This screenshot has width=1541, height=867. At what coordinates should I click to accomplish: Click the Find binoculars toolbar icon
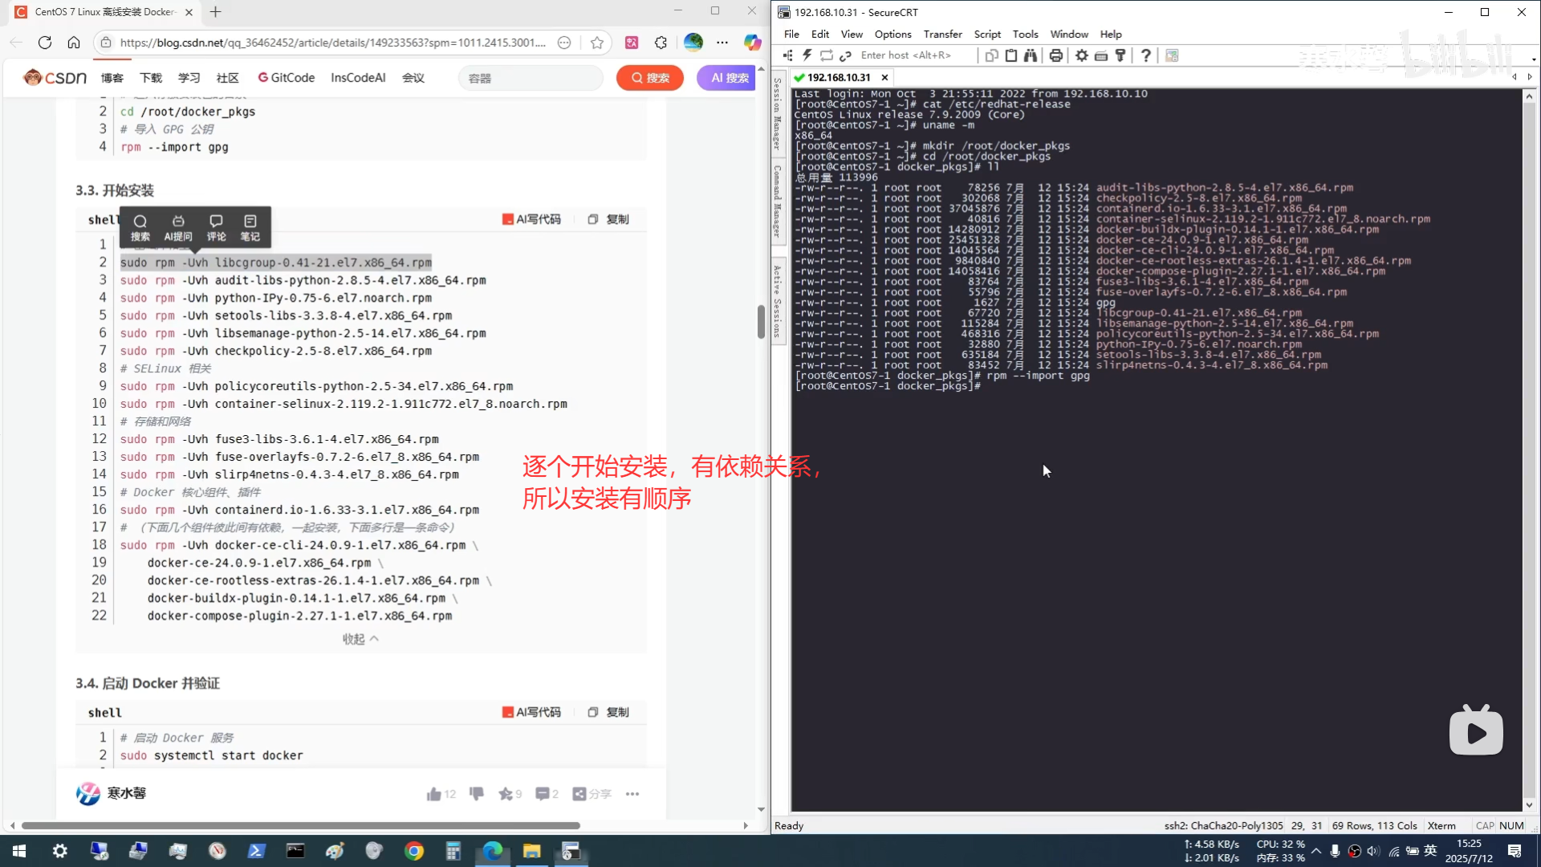coord(1031,55)
